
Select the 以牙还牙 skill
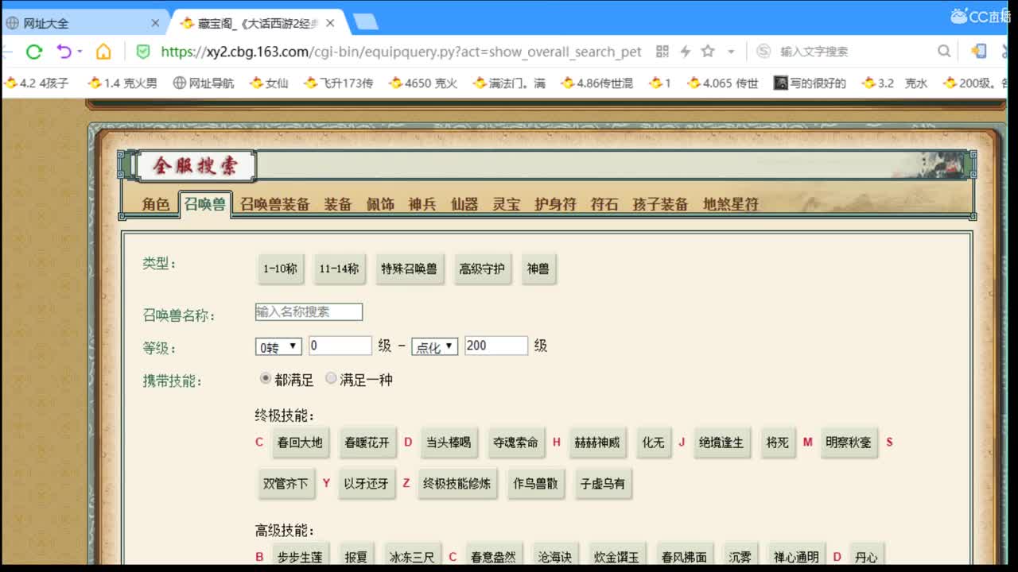pyautogui.click(x=366, y=483)
